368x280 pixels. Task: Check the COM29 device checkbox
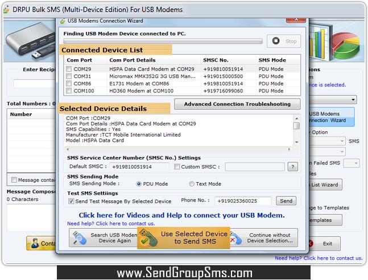coord(69,69)
